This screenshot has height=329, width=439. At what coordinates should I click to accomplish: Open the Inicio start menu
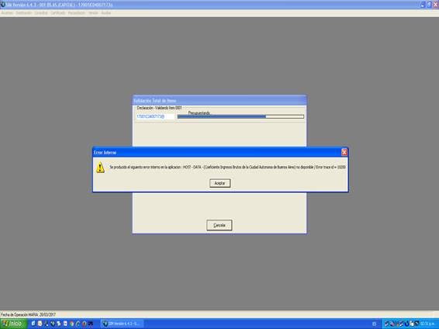[13, 324]
